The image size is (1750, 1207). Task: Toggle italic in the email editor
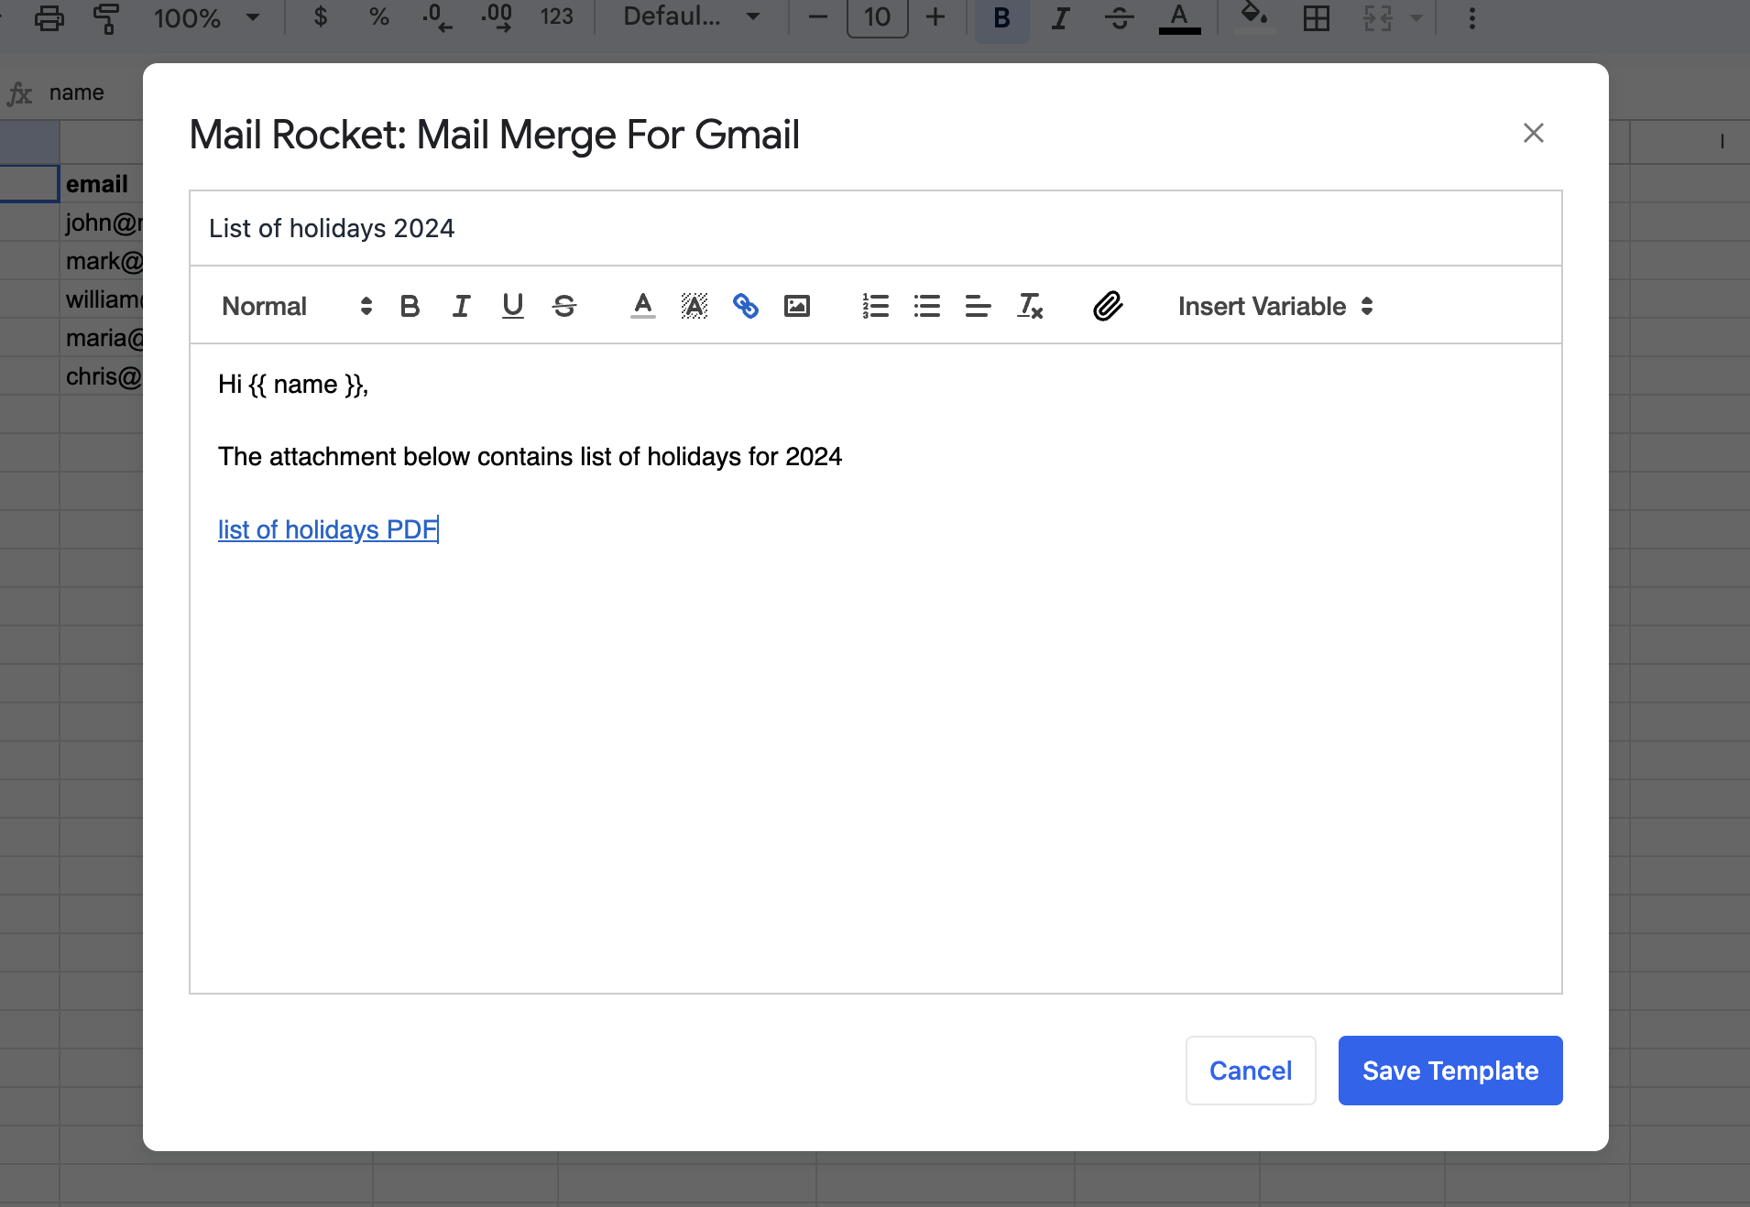coord(461,306)
